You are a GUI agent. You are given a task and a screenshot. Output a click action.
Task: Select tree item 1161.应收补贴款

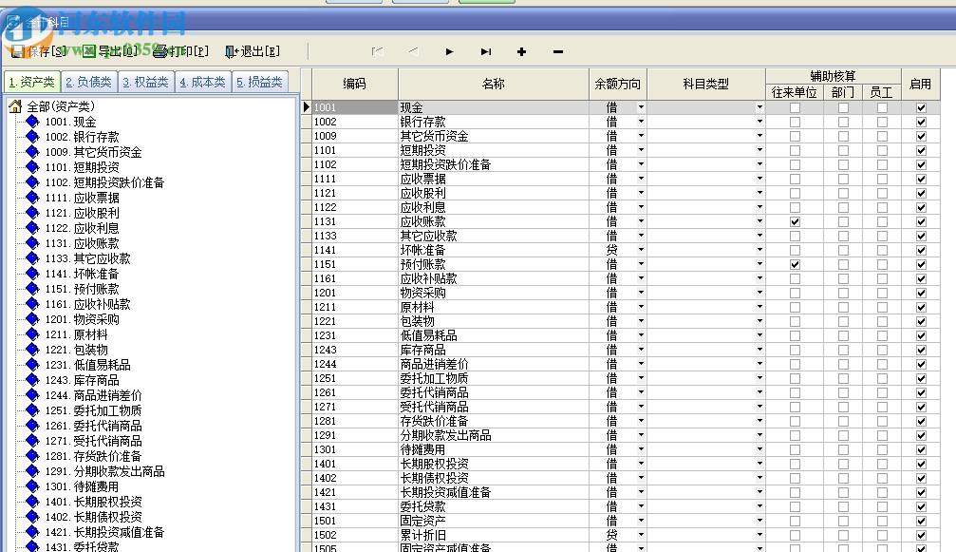point(87,304)
